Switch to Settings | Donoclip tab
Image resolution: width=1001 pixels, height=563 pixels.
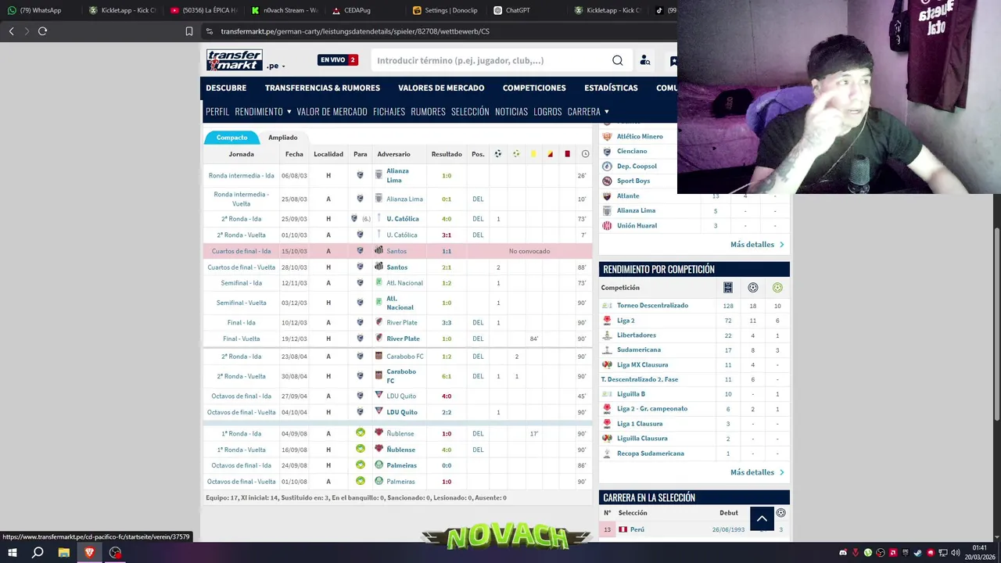446,10
